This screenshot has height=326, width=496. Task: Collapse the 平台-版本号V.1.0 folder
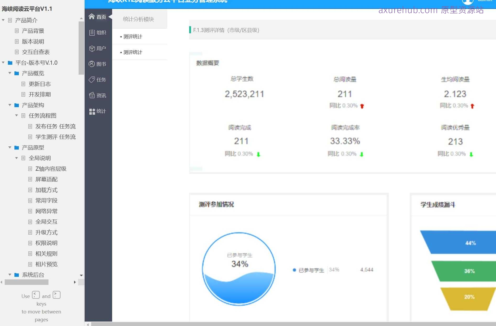tap(3, 63)
